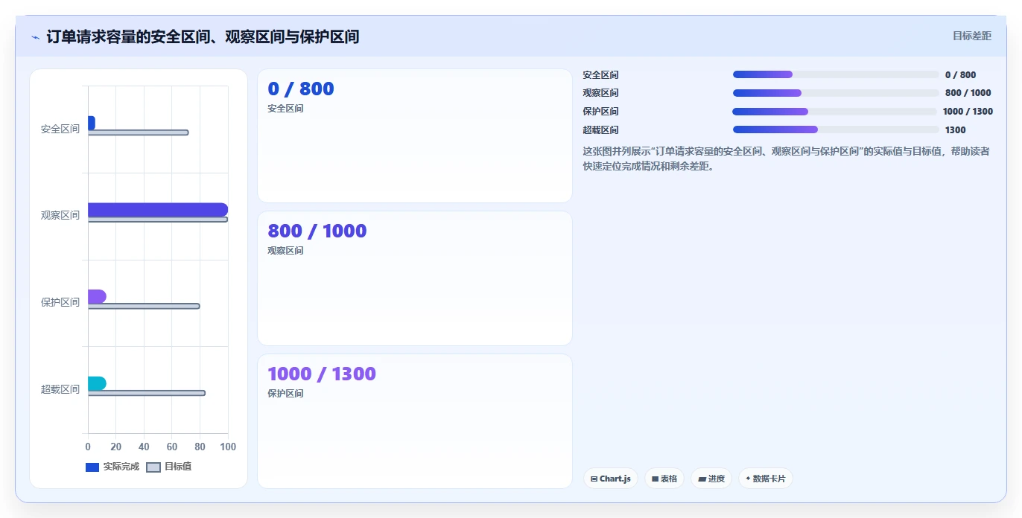Click the 超载区间 gray target bar
The height and width of the screenshot is (518, 1022).
tap(147, 393)
